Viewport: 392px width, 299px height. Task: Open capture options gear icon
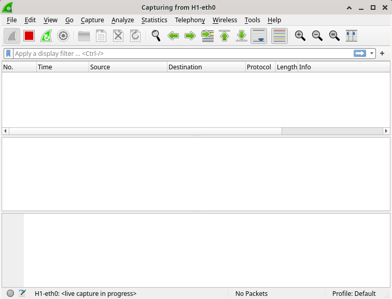(63, 36)
